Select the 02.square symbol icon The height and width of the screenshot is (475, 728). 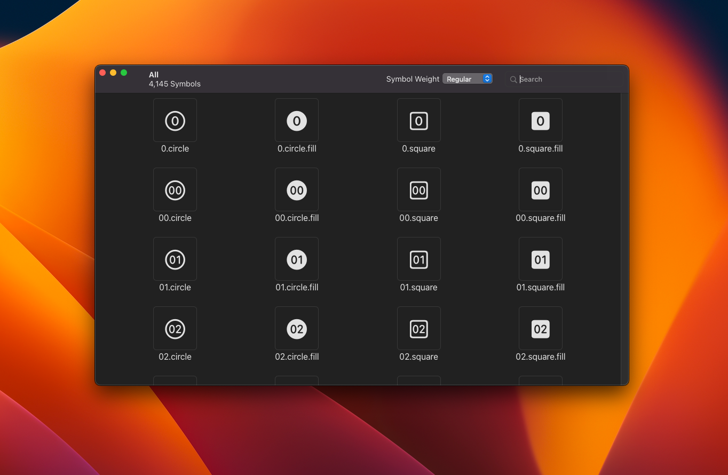pyautogui.click(x=419, y=329)
